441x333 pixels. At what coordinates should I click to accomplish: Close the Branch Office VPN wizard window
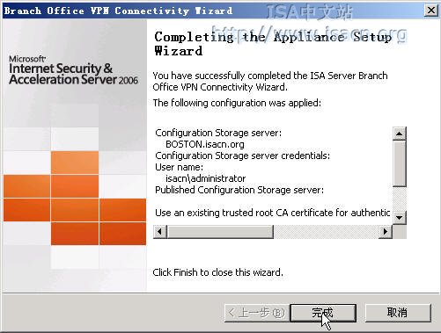pos(431,11)
